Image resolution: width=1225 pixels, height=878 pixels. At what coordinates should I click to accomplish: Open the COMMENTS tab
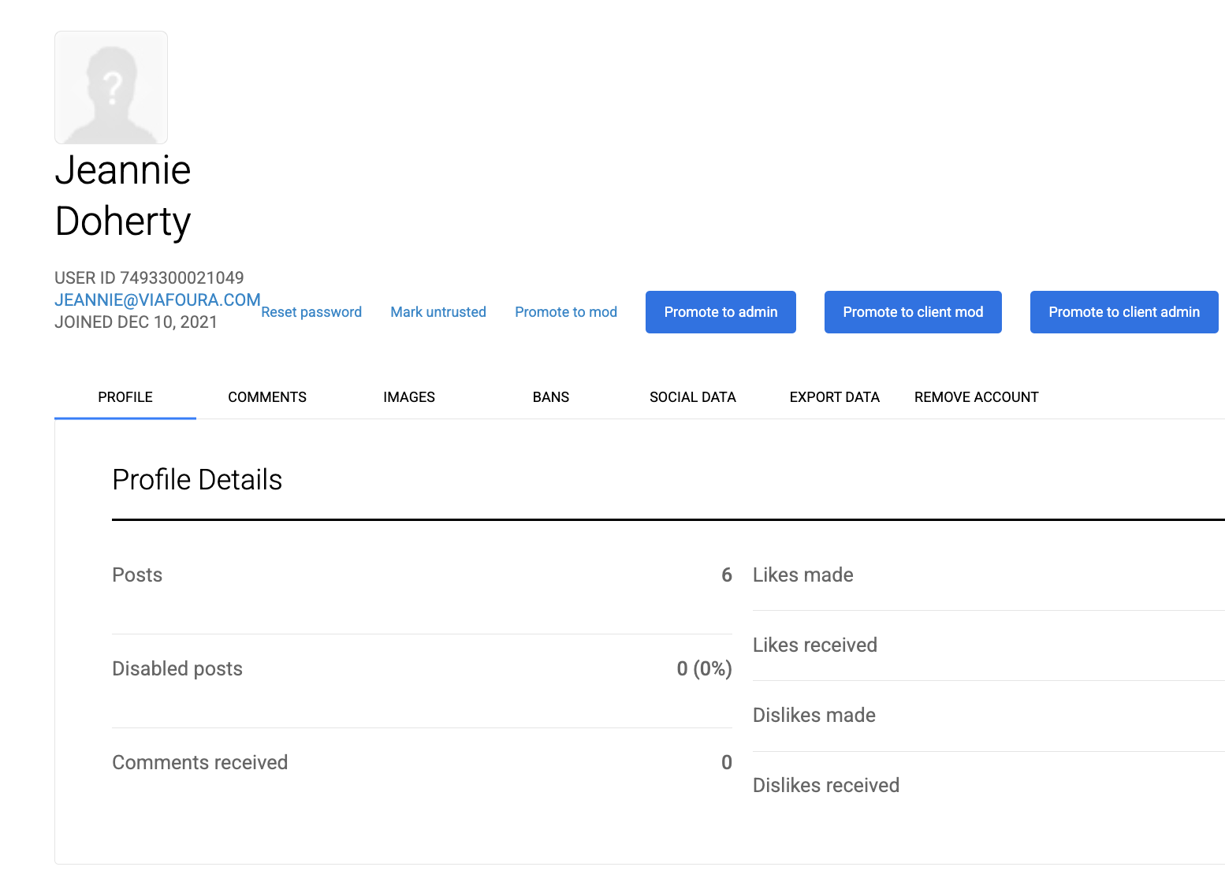(267, 397)
